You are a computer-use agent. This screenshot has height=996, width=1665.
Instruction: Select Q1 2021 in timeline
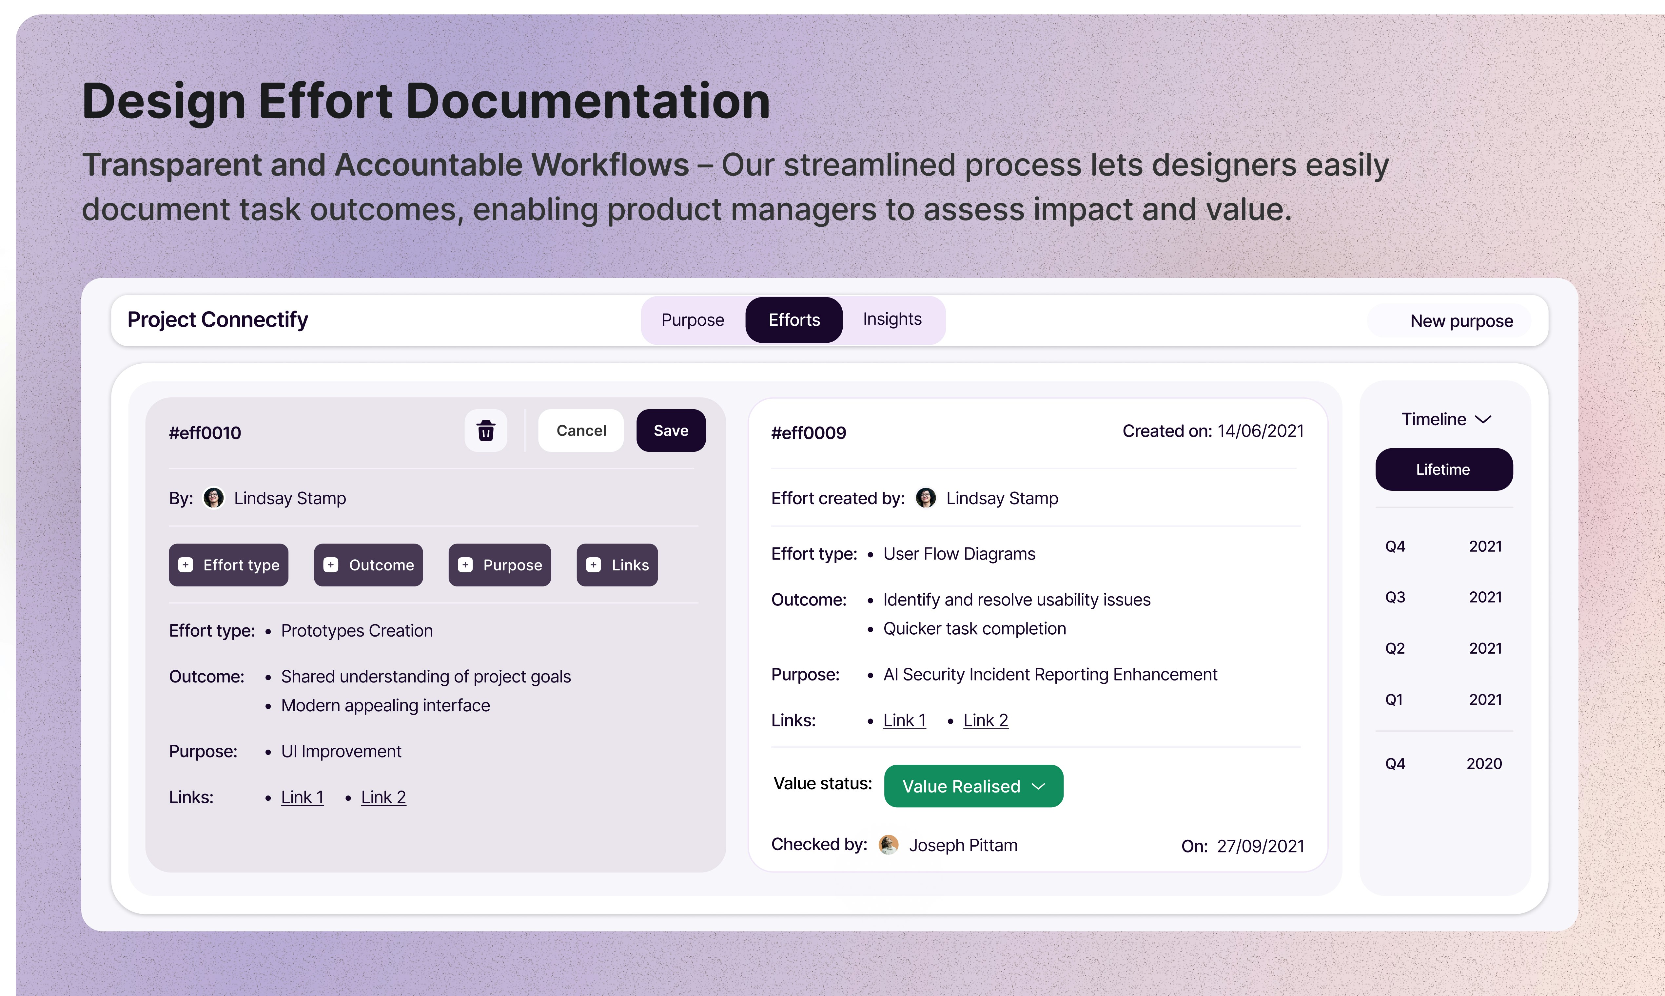coord(1443,699)
